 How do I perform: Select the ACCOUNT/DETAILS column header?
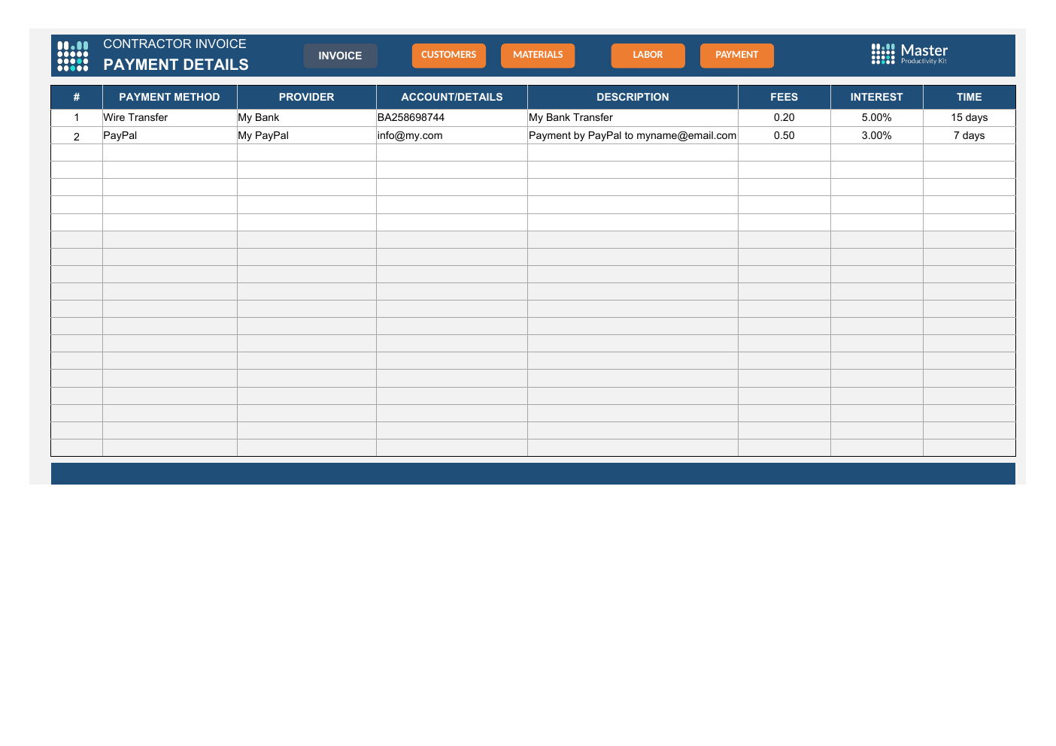point(451,97)
